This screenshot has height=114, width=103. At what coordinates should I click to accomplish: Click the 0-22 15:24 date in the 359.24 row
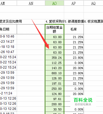(8, 57)
